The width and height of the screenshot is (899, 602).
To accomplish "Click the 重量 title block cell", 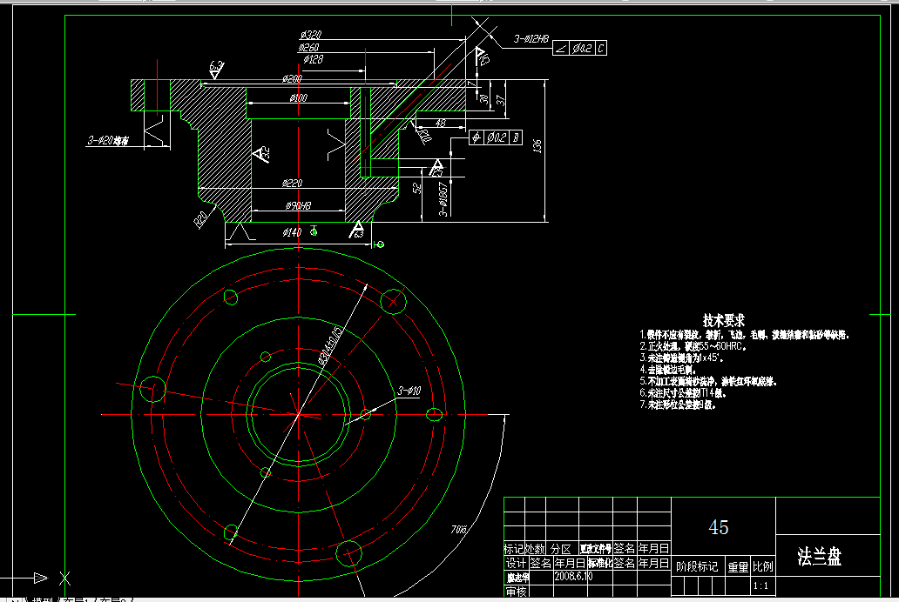I will click(x=739, y=567).
